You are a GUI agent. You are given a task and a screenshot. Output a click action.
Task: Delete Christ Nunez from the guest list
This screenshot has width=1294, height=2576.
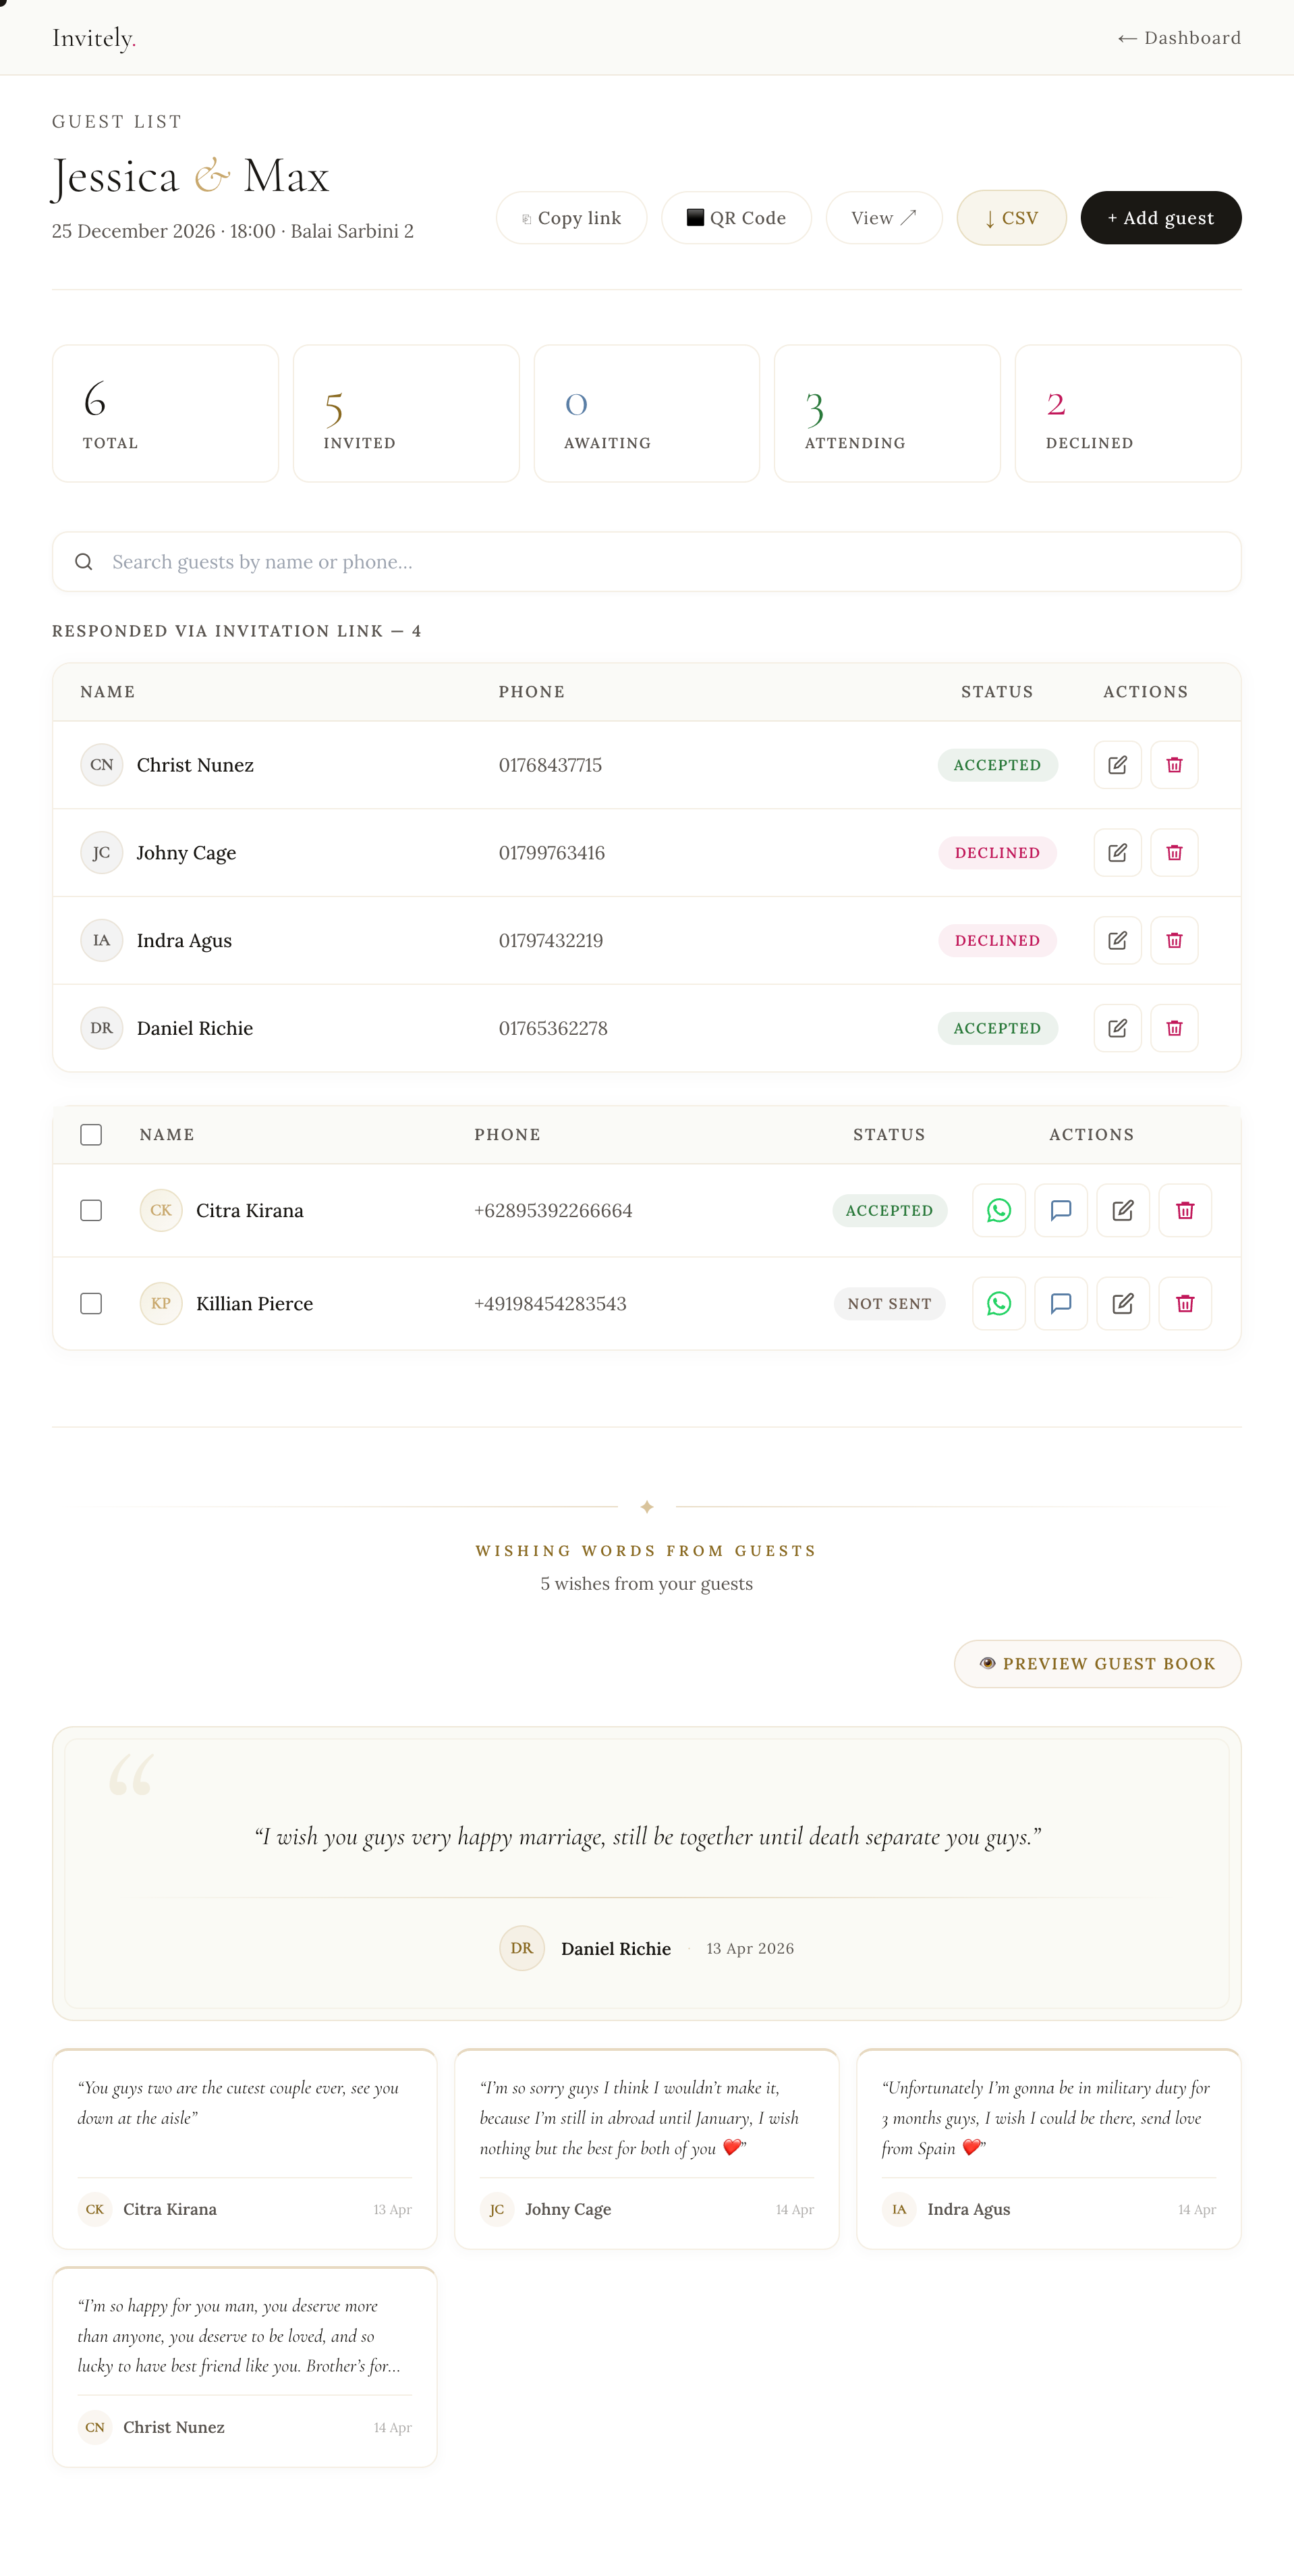click(x=1173, y=765)
